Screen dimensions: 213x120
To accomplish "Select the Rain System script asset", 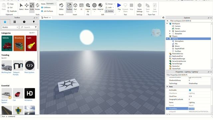I will coord(30,67).
